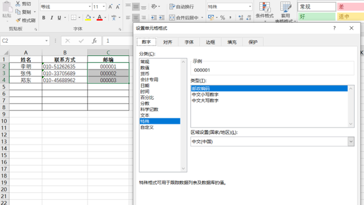Align cell text to vertical middle
Screen dimensions: 364x205
point(136,6)
